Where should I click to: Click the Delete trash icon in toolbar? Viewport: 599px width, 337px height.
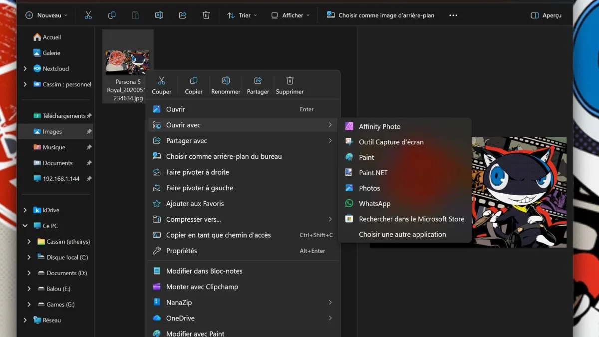206,15
